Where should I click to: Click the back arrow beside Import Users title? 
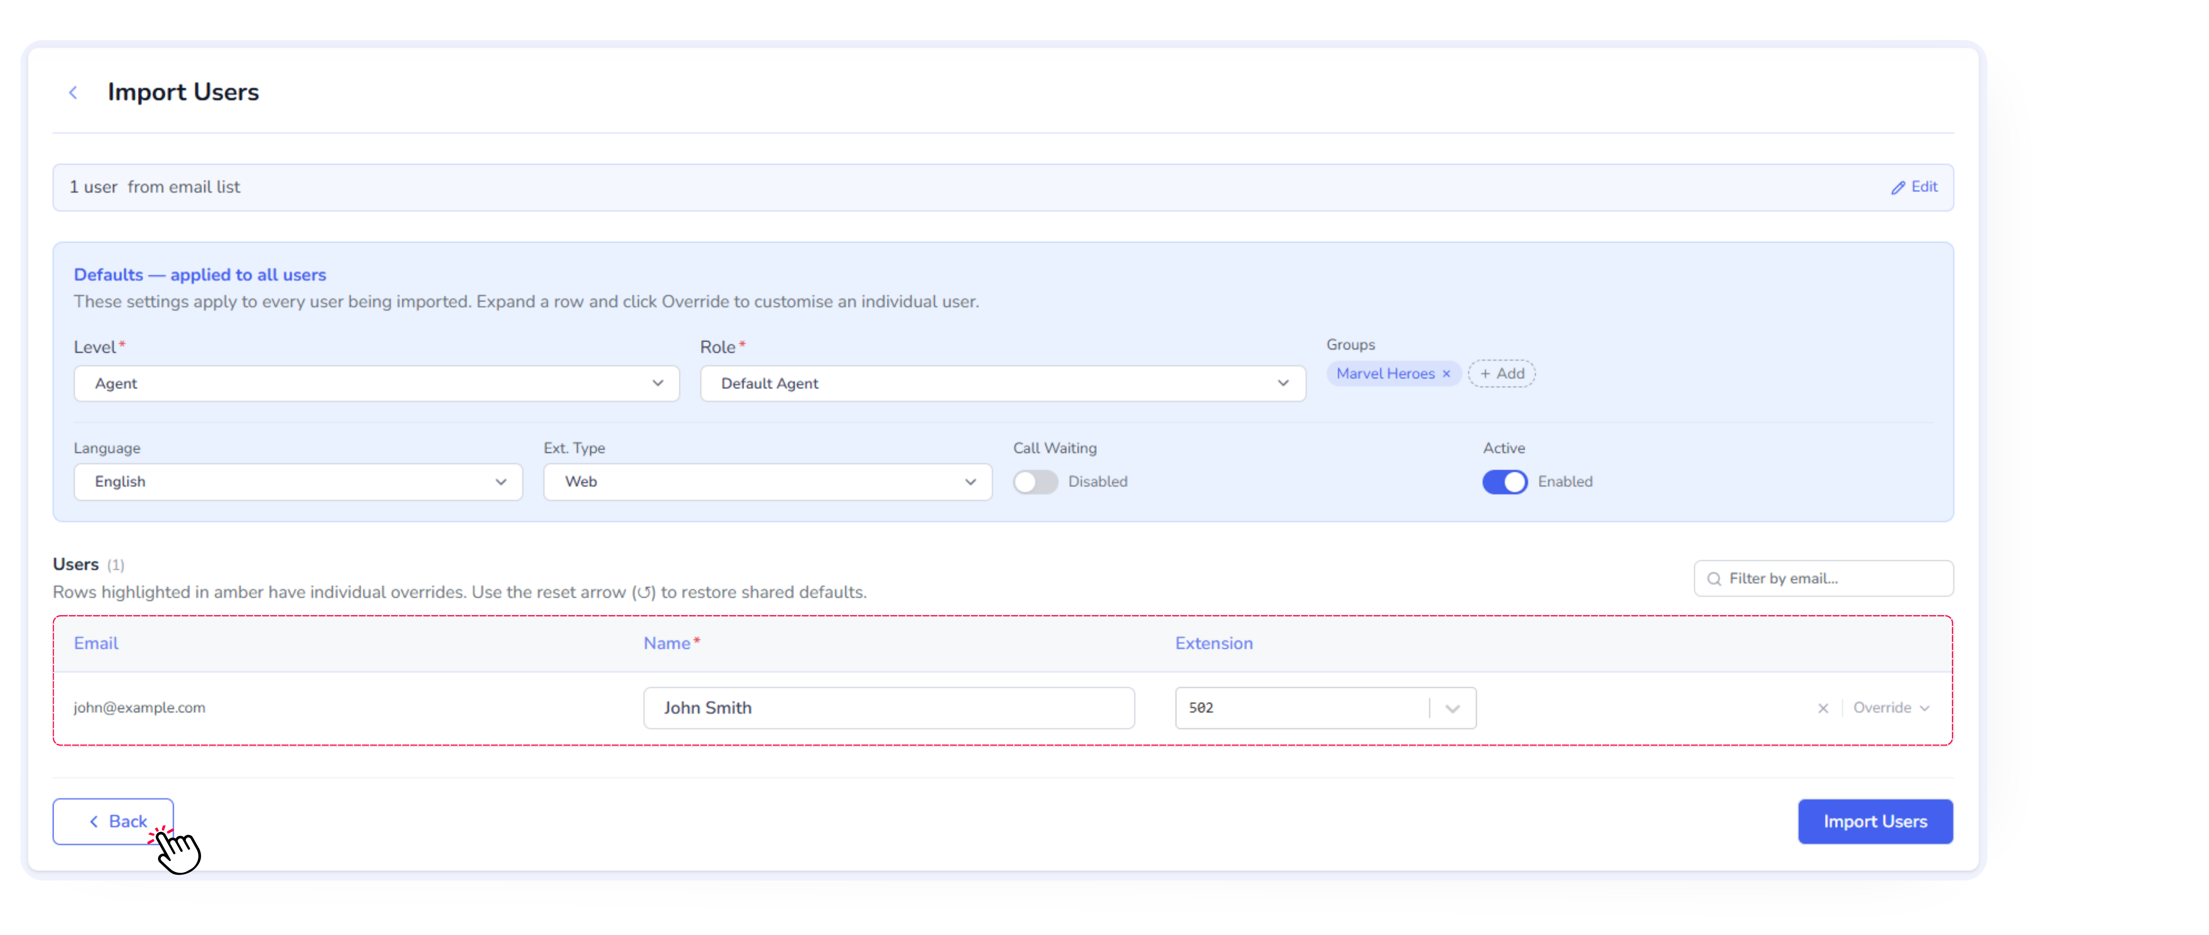[73, 93]
